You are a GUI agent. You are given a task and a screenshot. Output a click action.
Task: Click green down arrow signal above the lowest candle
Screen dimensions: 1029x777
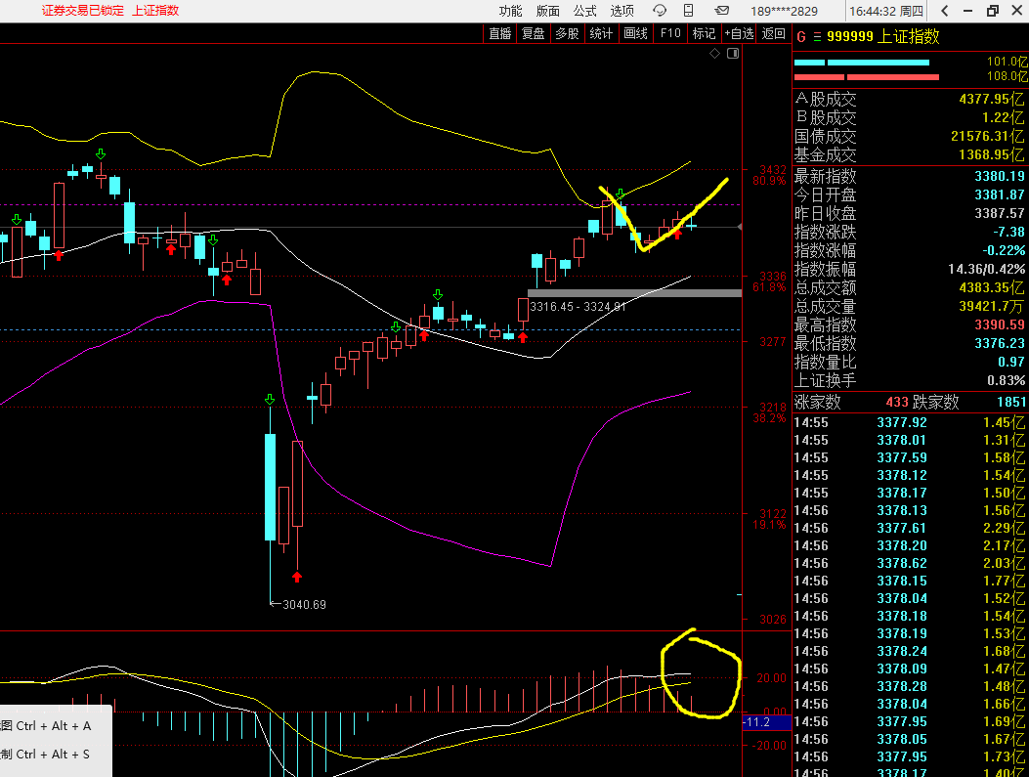pos(270,400)
